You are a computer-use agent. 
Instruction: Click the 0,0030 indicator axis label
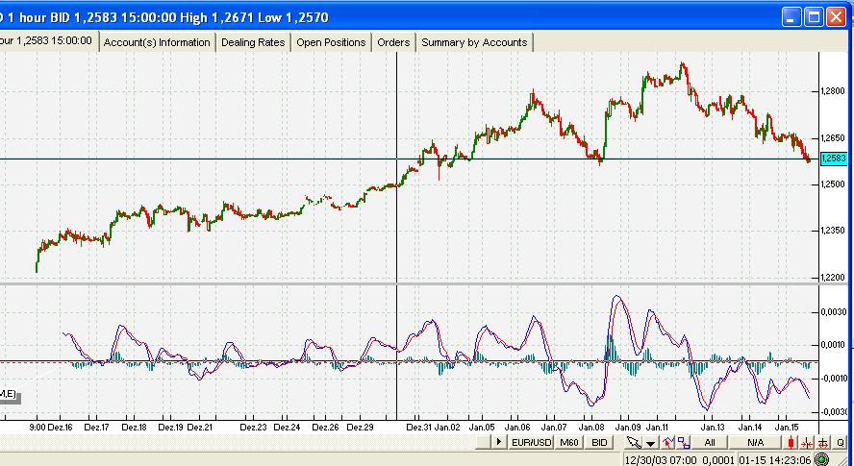(833, 312)
